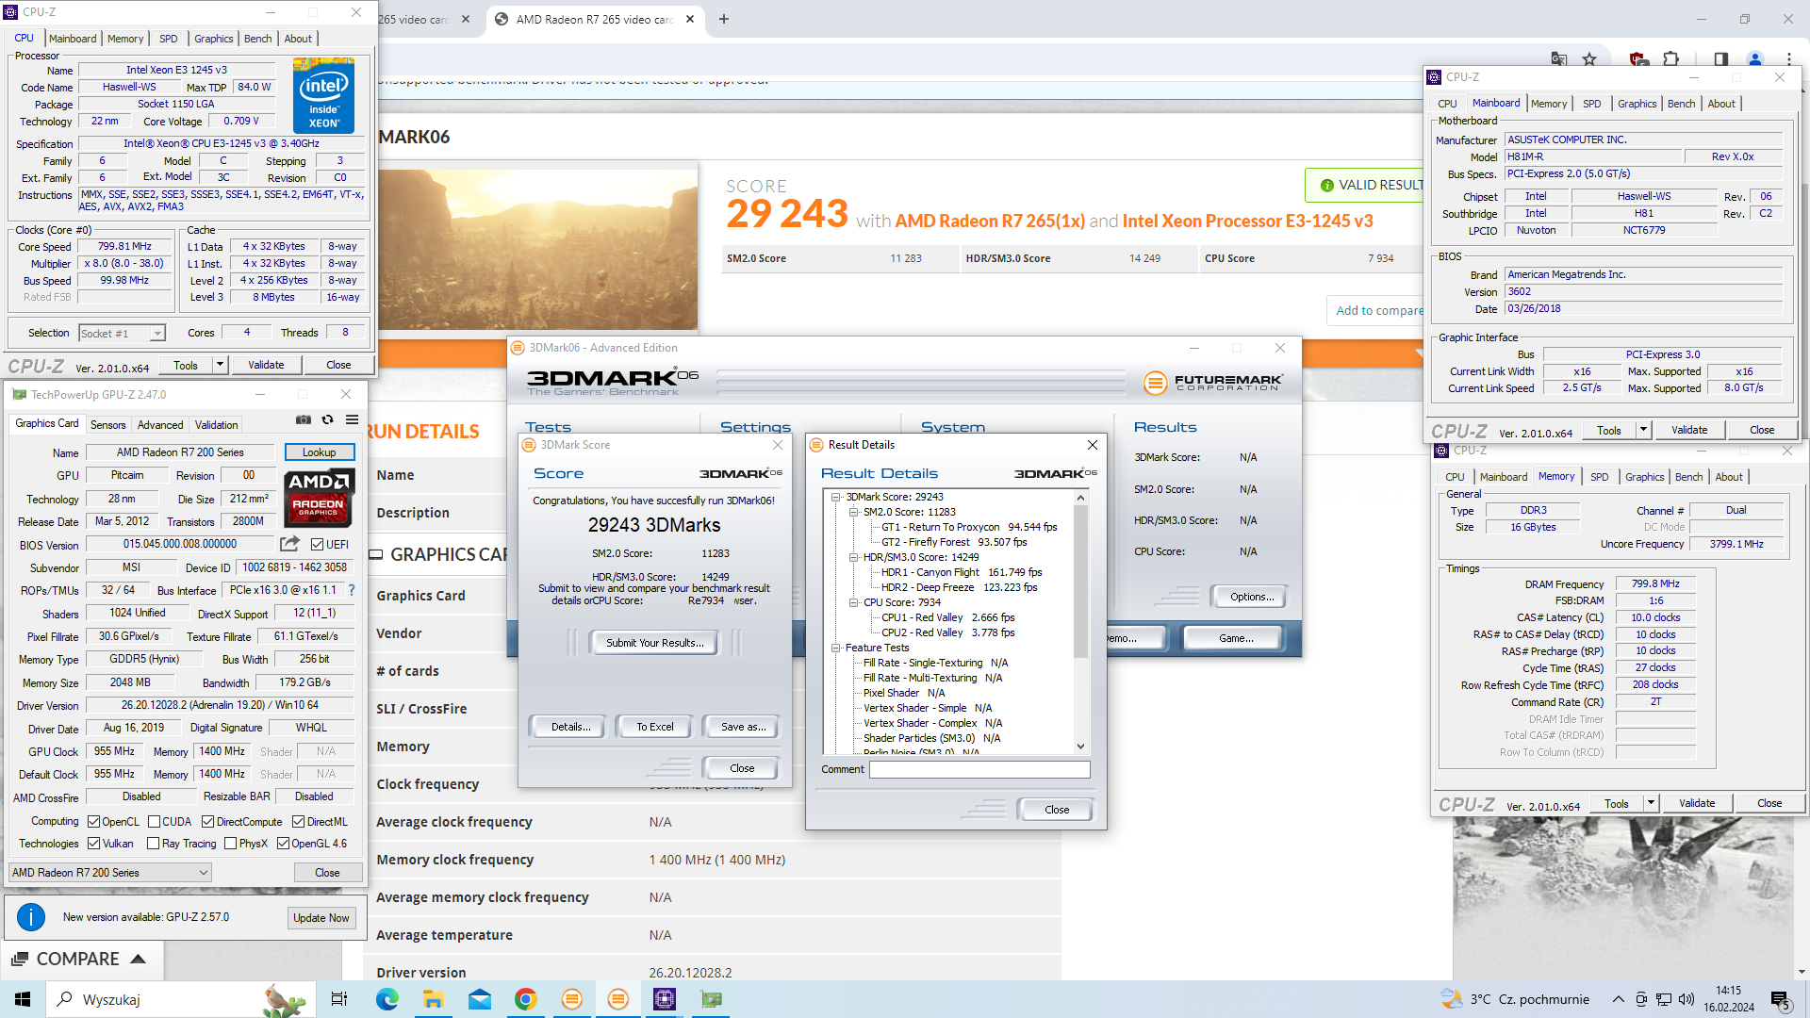Open Windows Start menu
Viewport: 1810px width, 1018px height.
tap(23, 999)
